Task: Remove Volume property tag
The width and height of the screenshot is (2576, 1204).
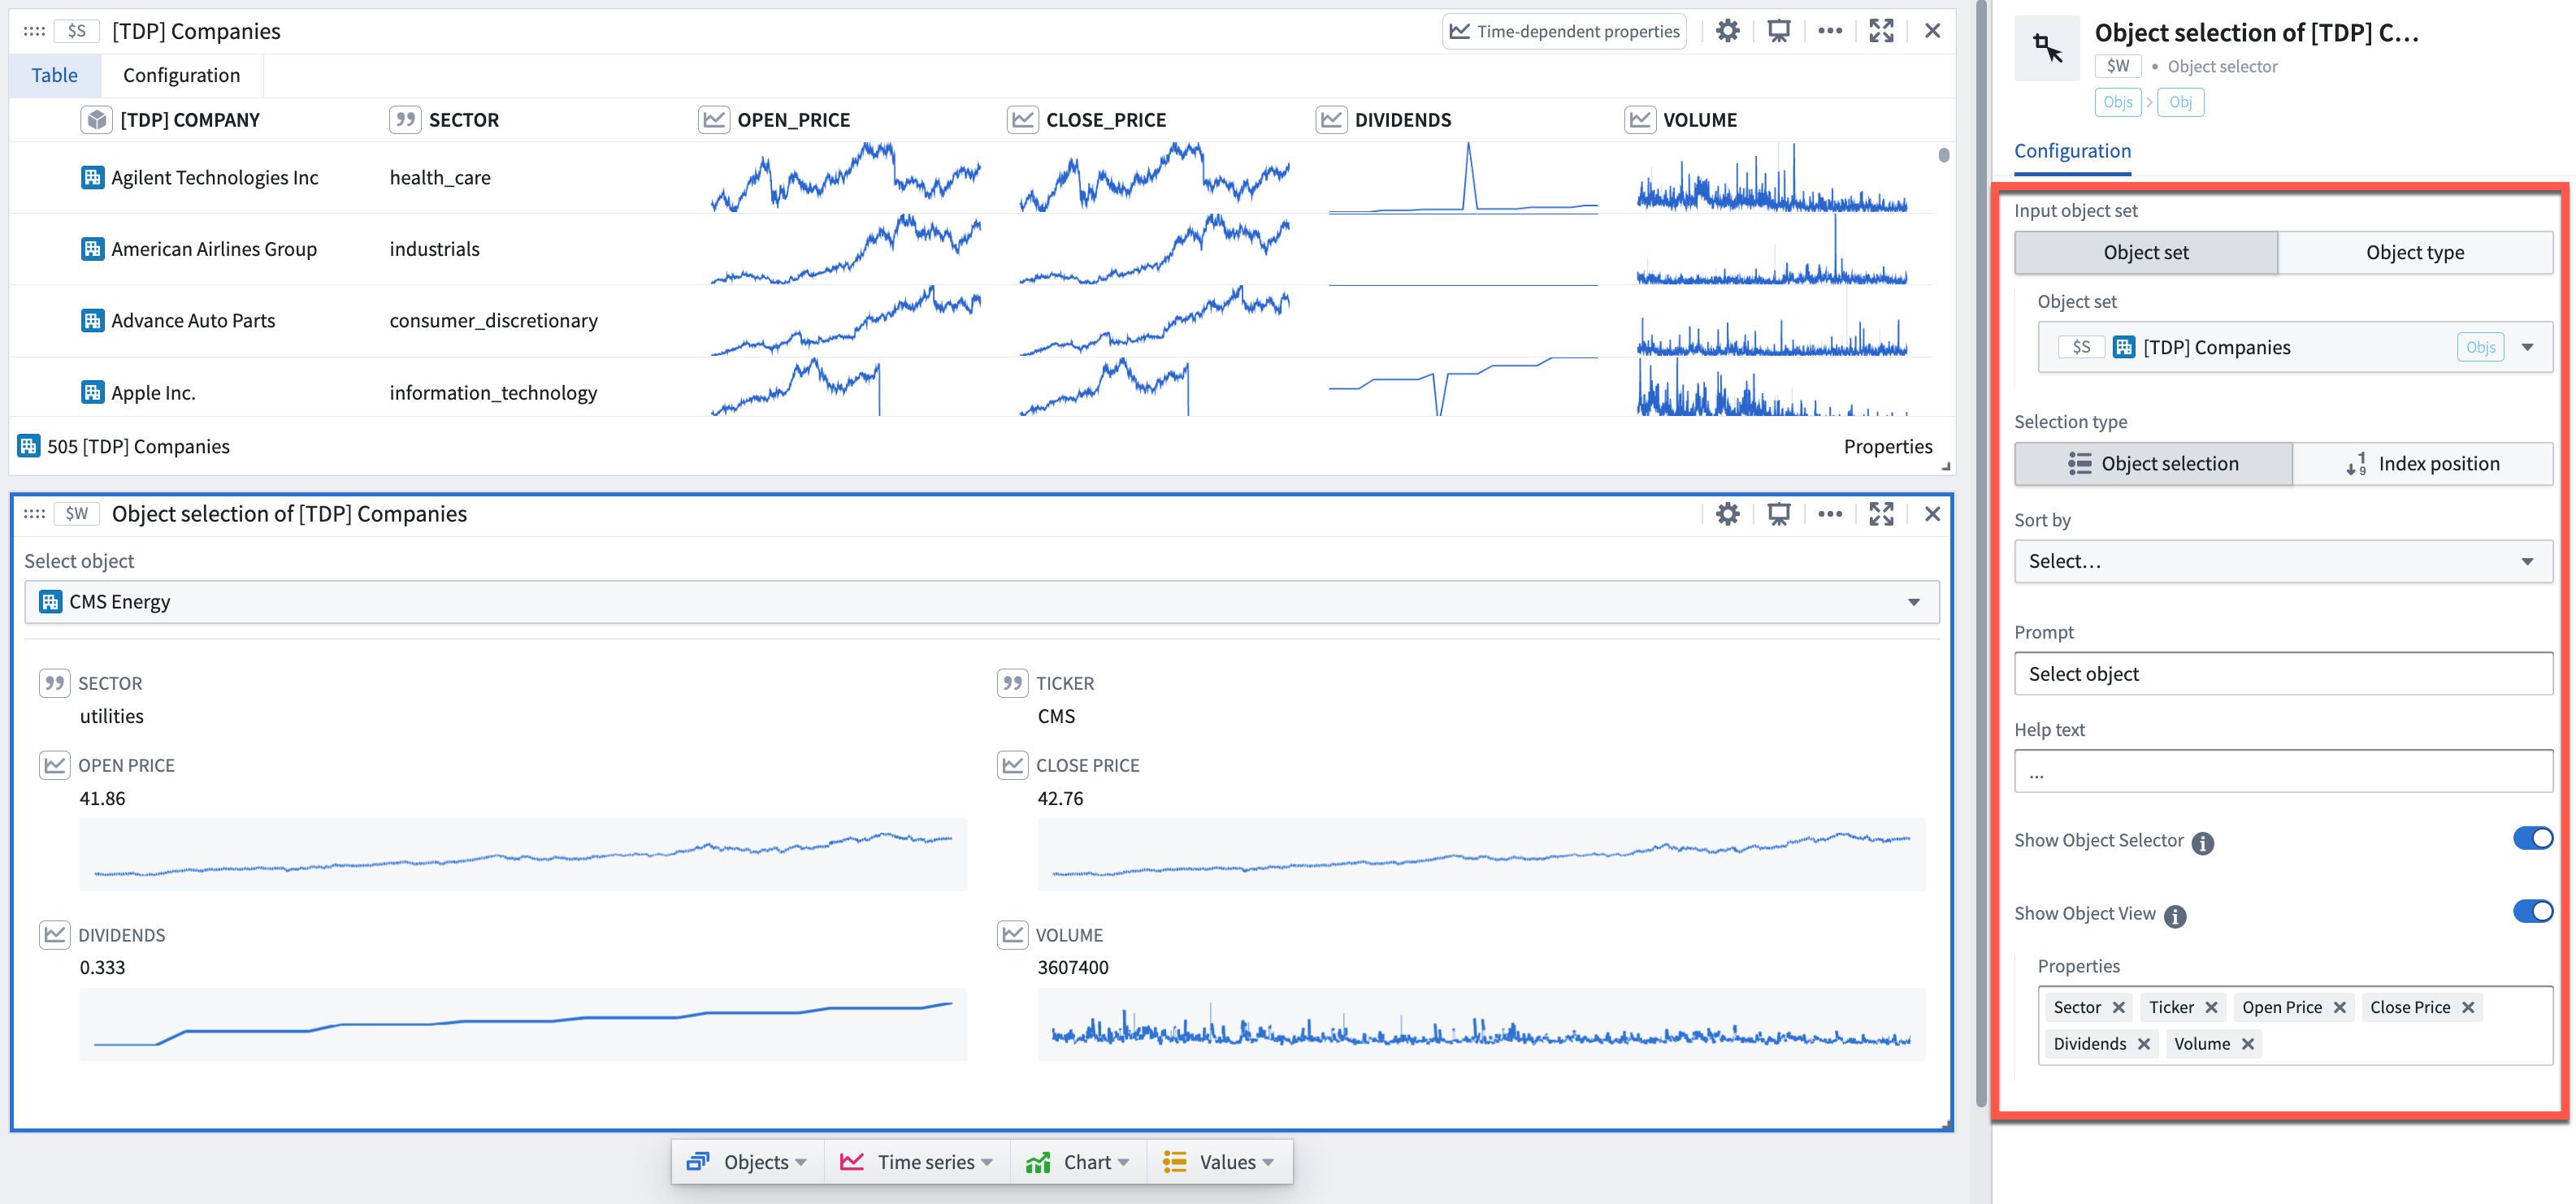Action: click(2247, 1044)
